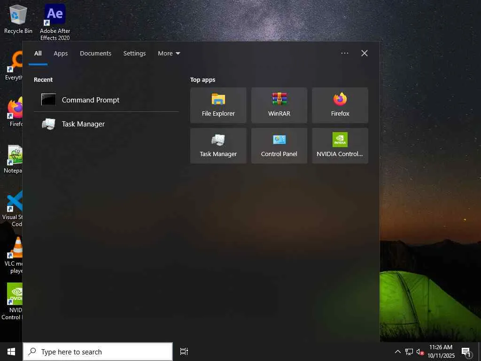
Task: Show hidden system tray icons
Action: tap(397, 352)
